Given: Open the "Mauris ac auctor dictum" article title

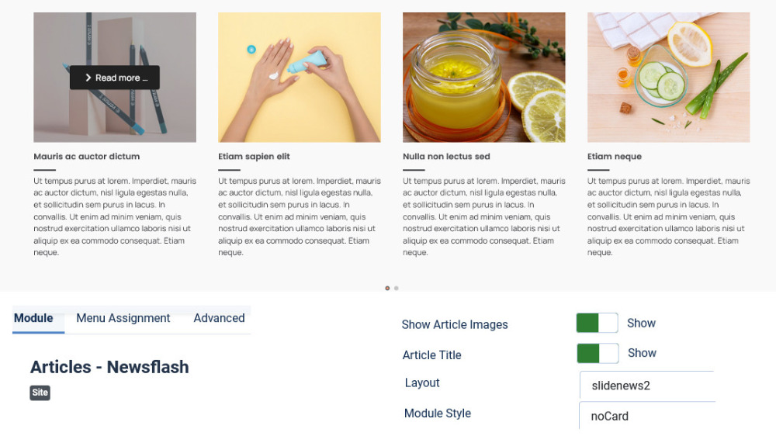Looking at the screenshot, I should click(x=87, y=157).
